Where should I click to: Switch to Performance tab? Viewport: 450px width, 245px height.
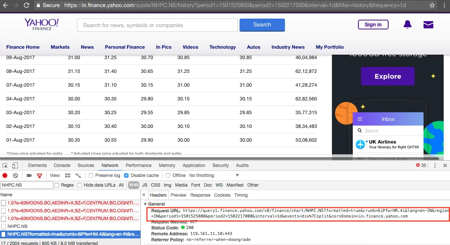(139, 165)
